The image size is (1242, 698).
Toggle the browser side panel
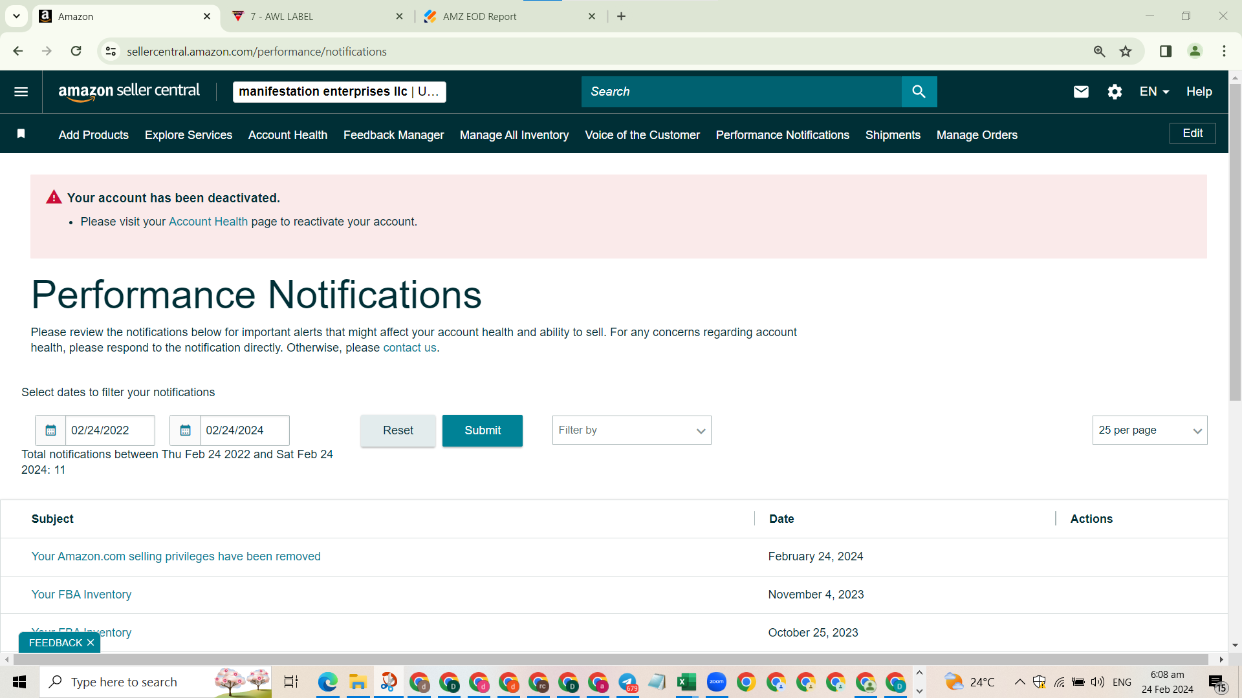[1166, 51]
